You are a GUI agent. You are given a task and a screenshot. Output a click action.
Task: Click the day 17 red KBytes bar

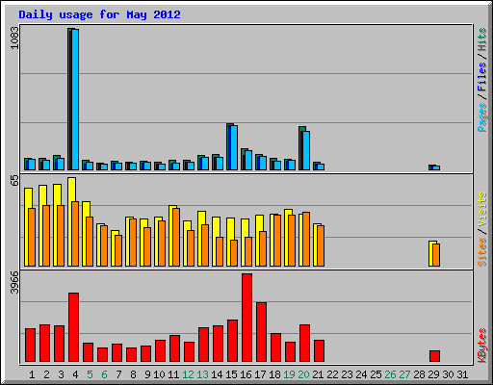(x=261, y=332)
